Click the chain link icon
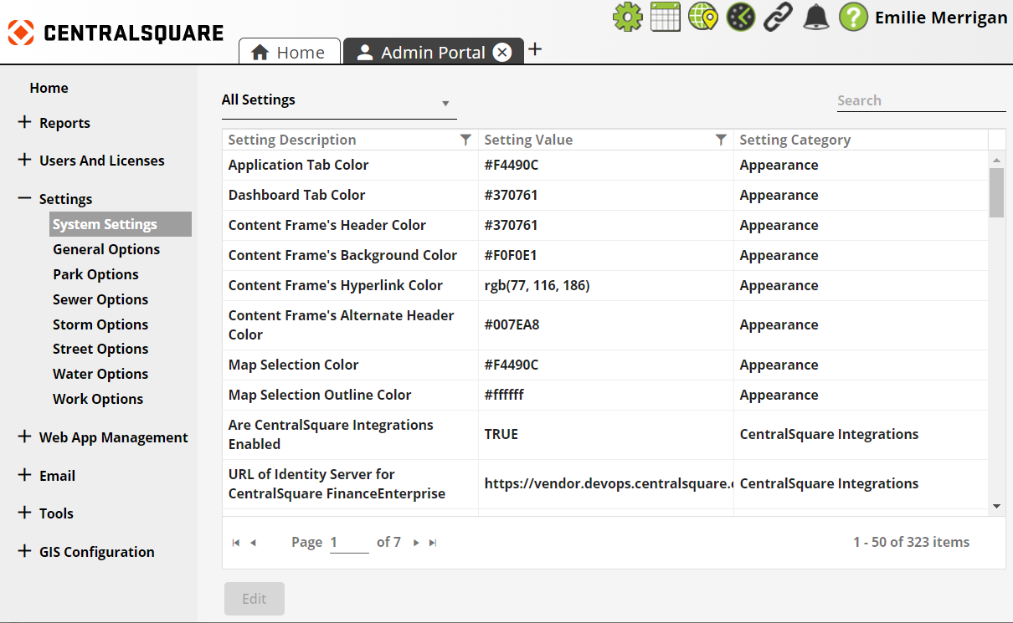 point(778,17)
